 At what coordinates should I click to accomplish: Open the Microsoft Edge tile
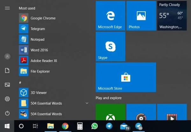point(110,16)
